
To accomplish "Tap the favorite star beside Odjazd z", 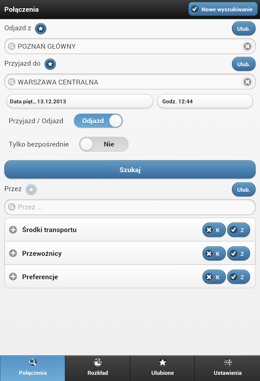I will pyautogui.click(x=41, y=29).
